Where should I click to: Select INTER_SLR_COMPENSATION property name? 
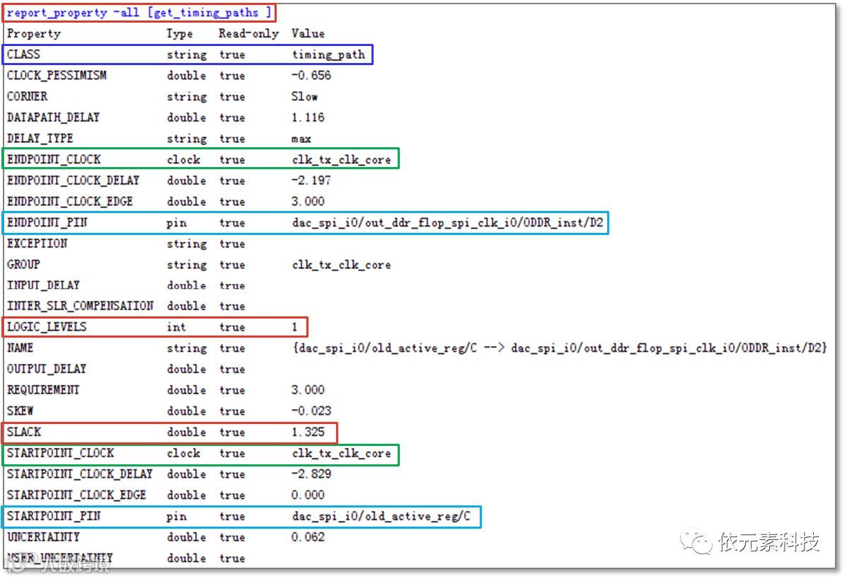click(80, 306)
